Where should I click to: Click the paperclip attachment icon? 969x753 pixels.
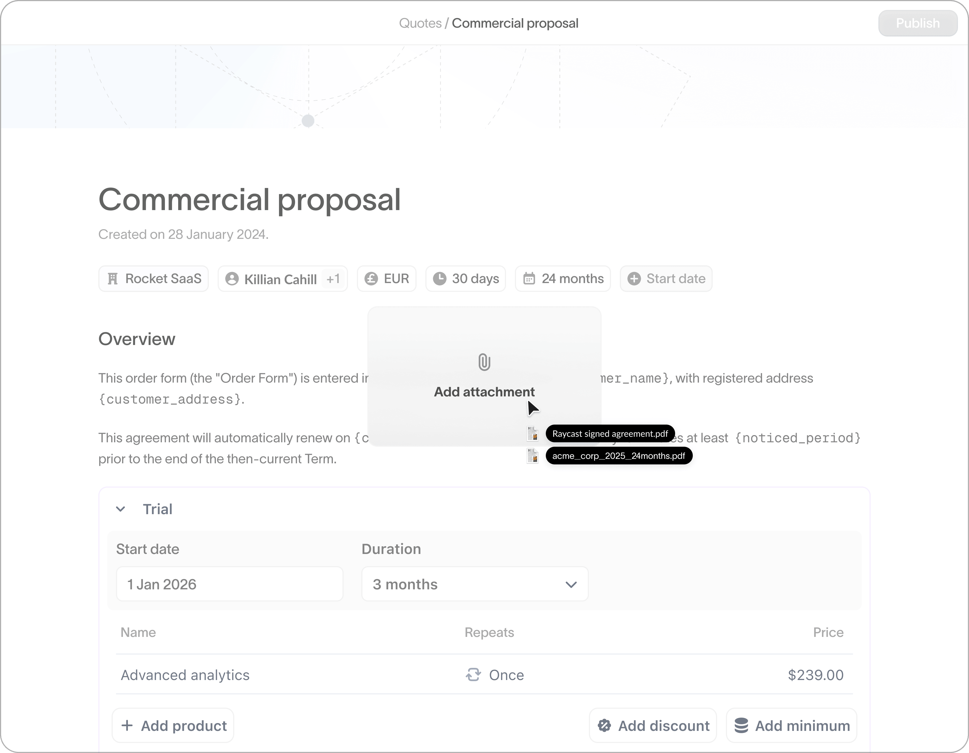[x=484, y=362]
